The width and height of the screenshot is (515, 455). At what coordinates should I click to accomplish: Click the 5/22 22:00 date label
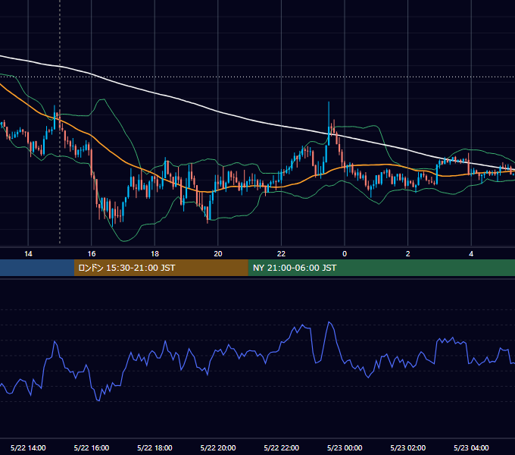(x=282, y=447)
